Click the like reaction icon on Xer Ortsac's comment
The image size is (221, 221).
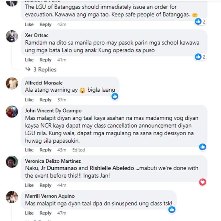tap(198, 57)
